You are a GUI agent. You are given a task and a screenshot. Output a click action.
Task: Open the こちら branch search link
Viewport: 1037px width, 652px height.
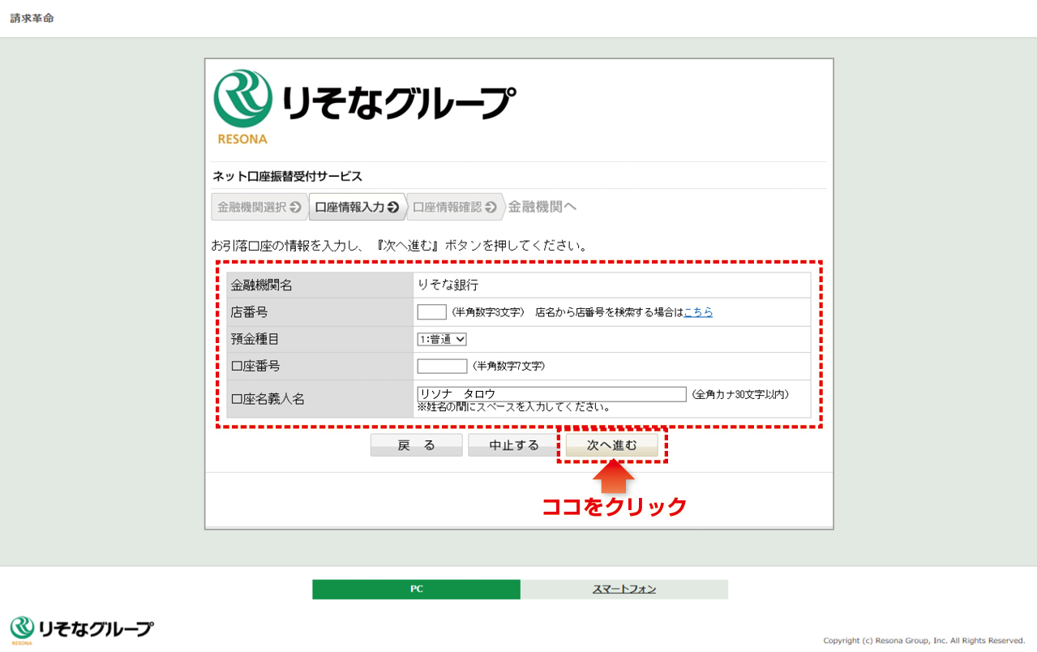pos(698,312)
